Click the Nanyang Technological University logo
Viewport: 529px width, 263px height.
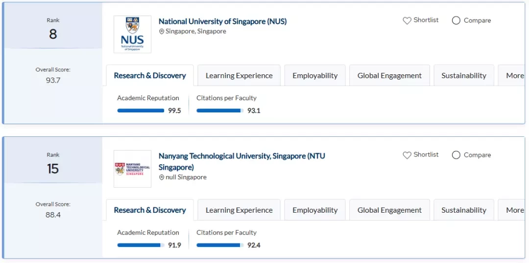[x=133, y=169]
